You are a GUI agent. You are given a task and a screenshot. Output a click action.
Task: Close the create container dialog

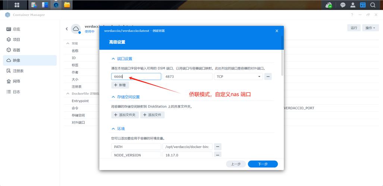[277, 31]
